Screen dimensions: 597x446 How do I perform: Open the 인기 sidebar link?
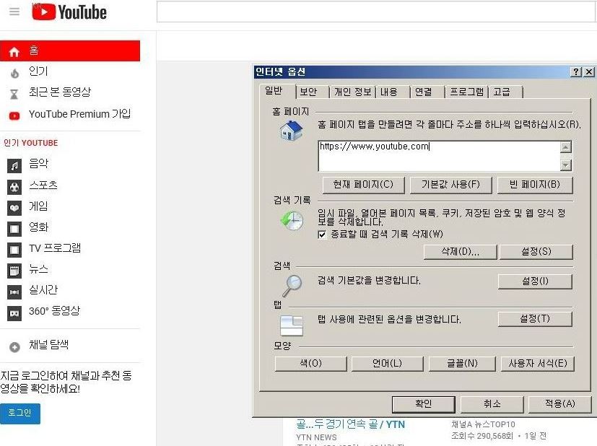click(x=38, y=71)
